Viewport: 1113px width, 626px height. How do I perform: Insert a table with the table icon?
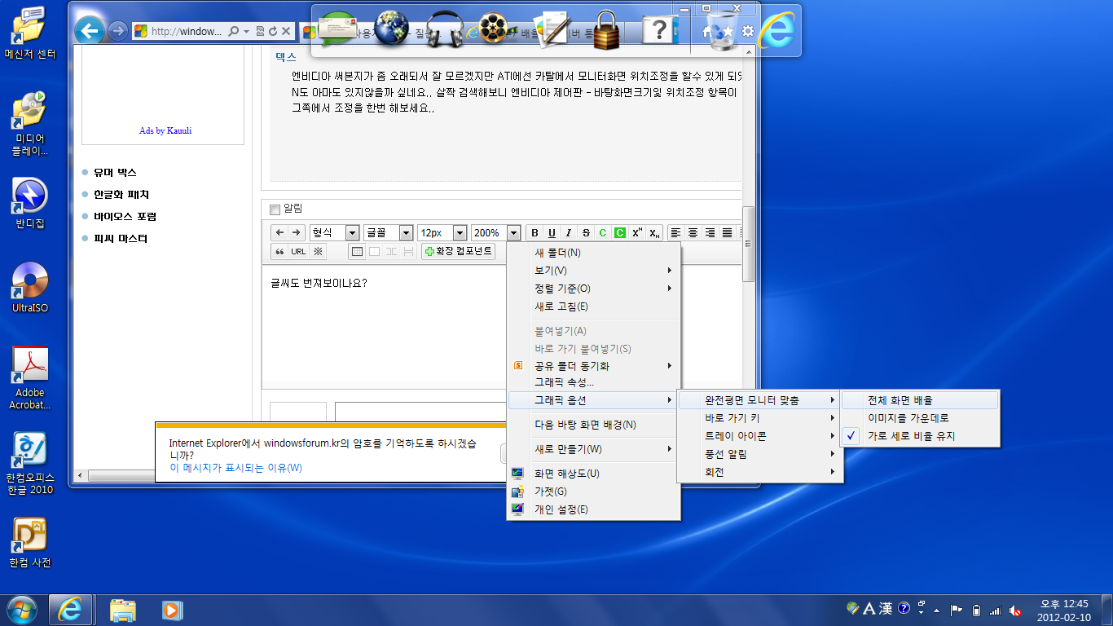(357, 252)
